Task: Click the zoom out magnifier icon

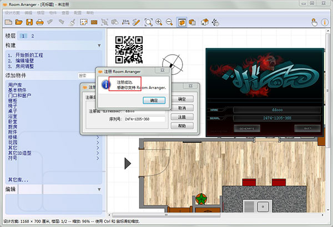Action: (x=169, y=22)
